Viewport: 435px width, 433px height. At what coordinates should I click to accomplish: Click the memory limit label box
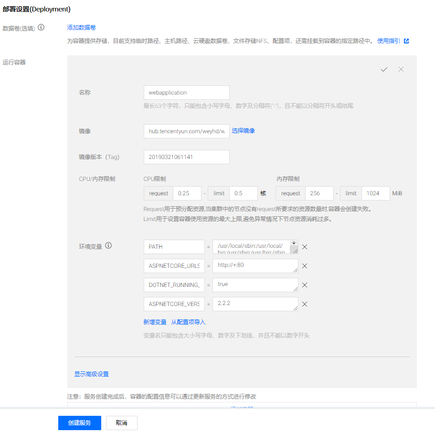(x=351, y=193)
